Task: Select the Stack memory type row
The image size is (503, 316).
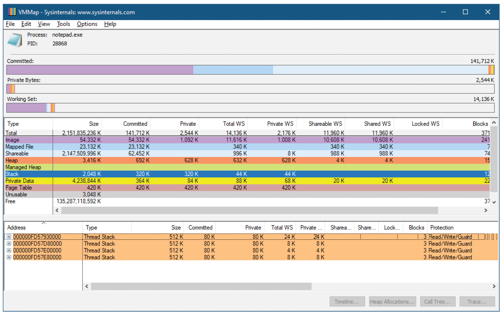Action: (247, 174)
